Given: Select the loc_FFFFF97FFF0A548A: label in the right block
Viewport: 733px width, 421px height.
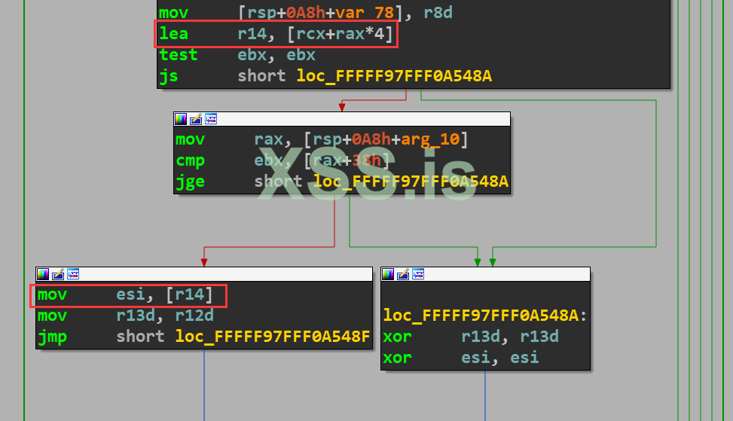Looking at the screenshot, I should [x=484, y=316].
